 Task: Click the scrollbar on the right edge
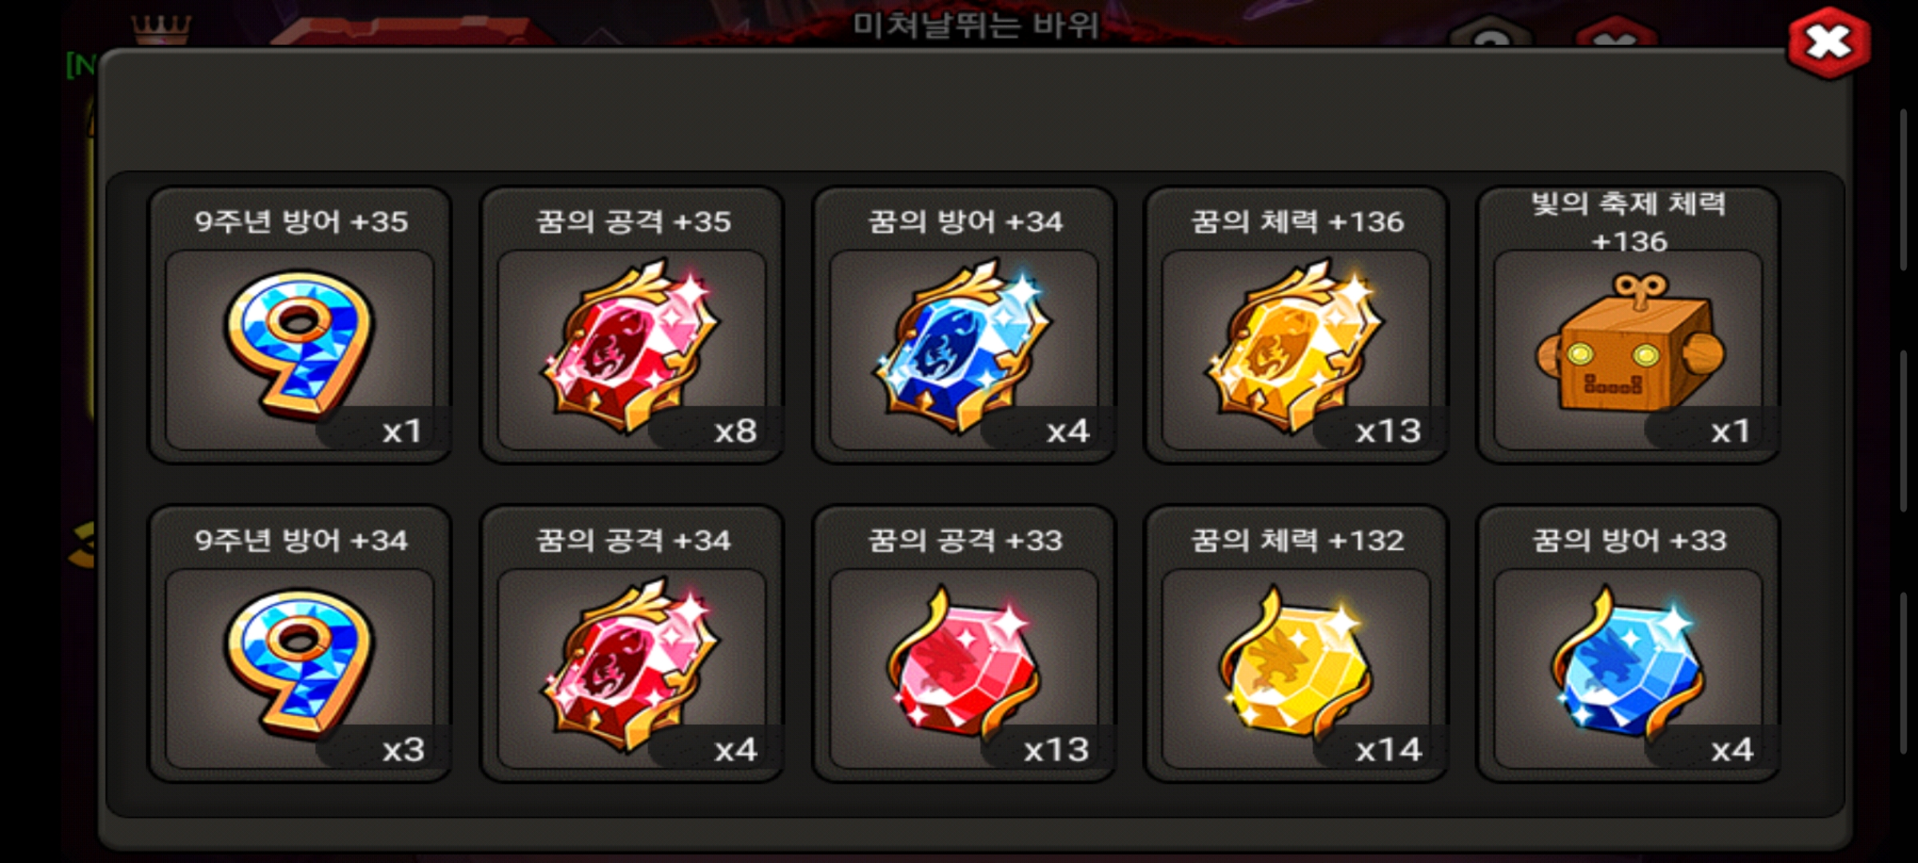coord(1904,431)
